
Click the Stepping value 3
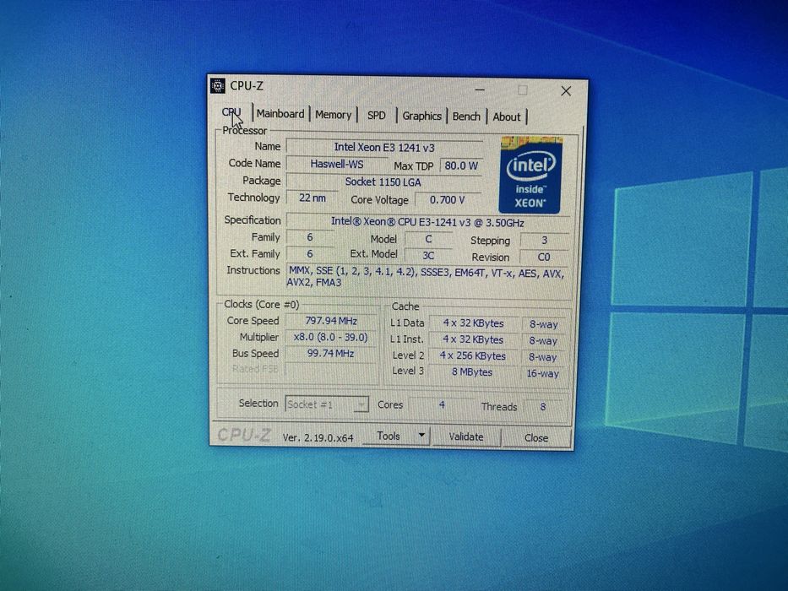544,241
